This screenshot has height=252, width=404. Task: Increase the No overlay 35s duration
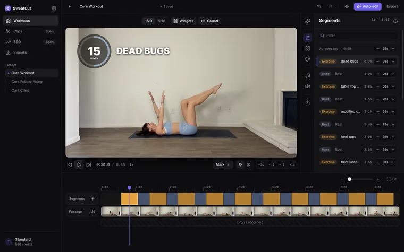393,49
